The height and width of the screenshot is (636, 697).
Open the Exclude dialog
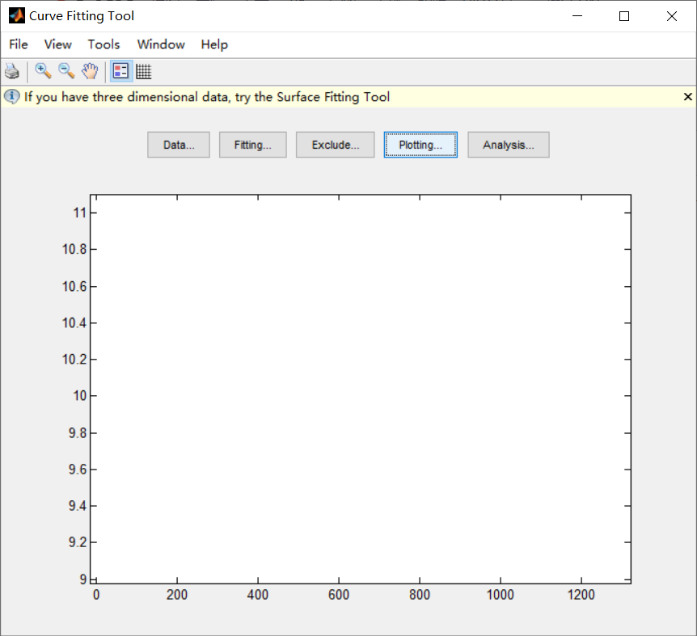pyautogui.click(x=335, y=145)
